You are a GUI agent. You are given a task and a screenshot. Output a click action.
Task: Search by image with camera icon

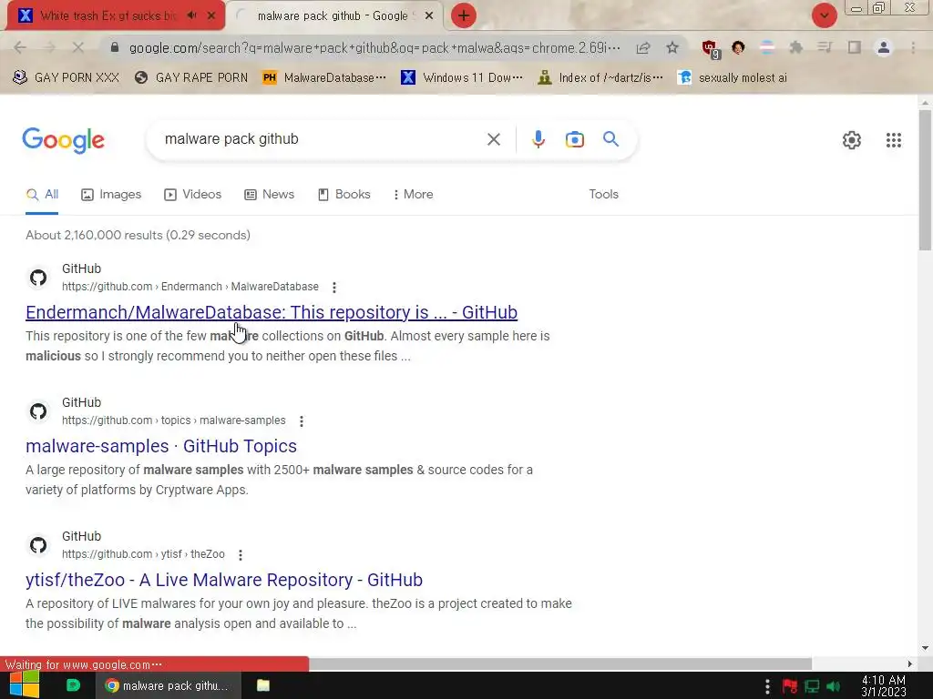[574, 139]
